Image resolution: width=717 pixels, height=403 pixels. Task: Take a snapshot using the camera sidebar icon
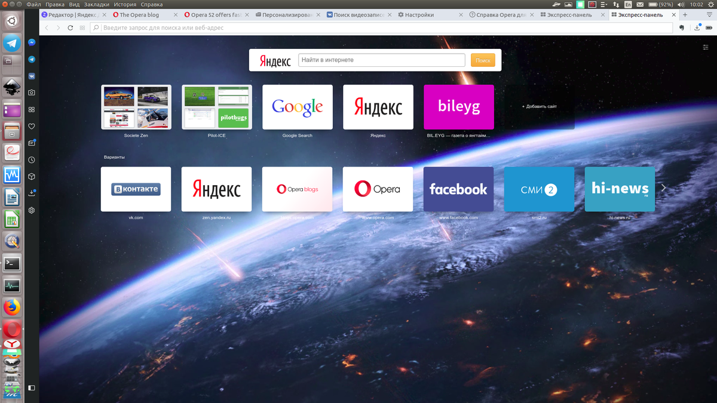click(31, 93)
